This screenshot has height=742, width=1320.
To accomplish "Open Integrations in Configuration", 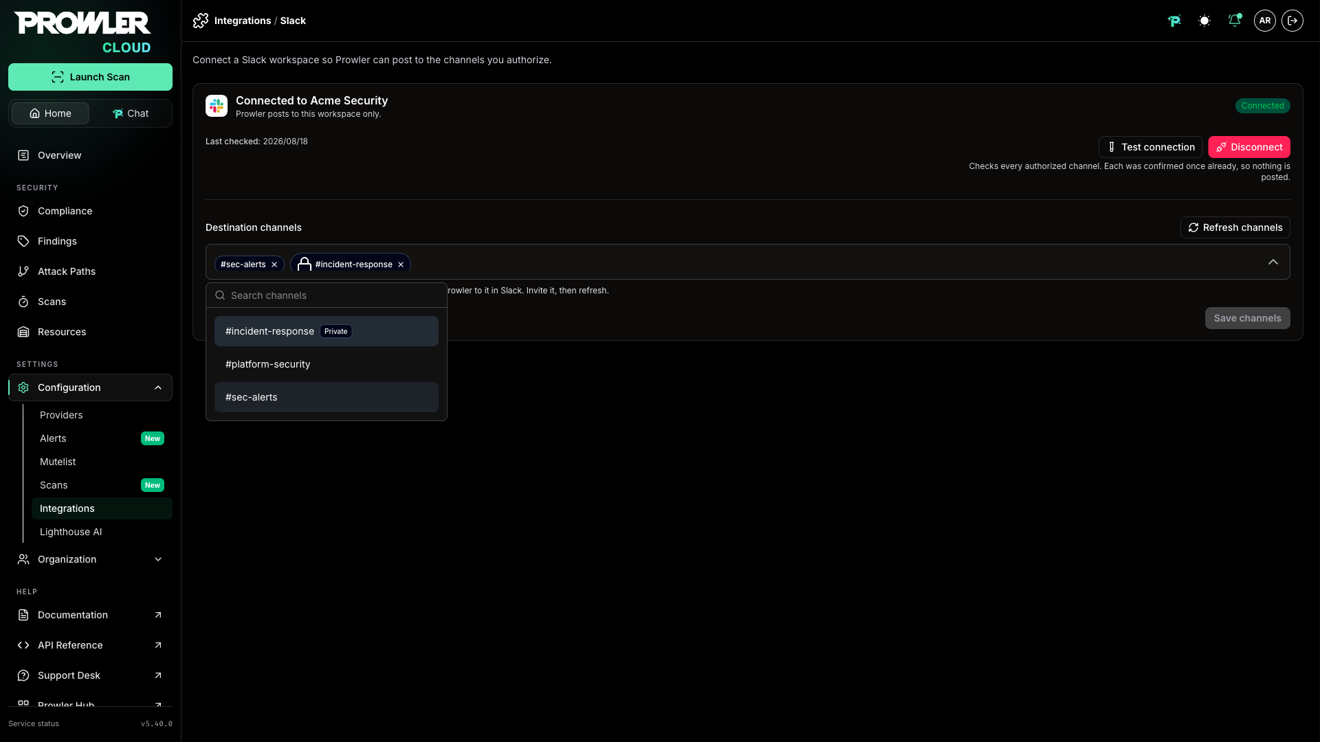I will tap(102, 508).
